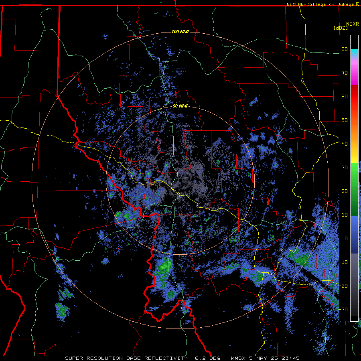Viewport: 361px width, 361px height.
Task: Click the -0.2 DEG elevation angle in caption
Action: tap(206, 358)
